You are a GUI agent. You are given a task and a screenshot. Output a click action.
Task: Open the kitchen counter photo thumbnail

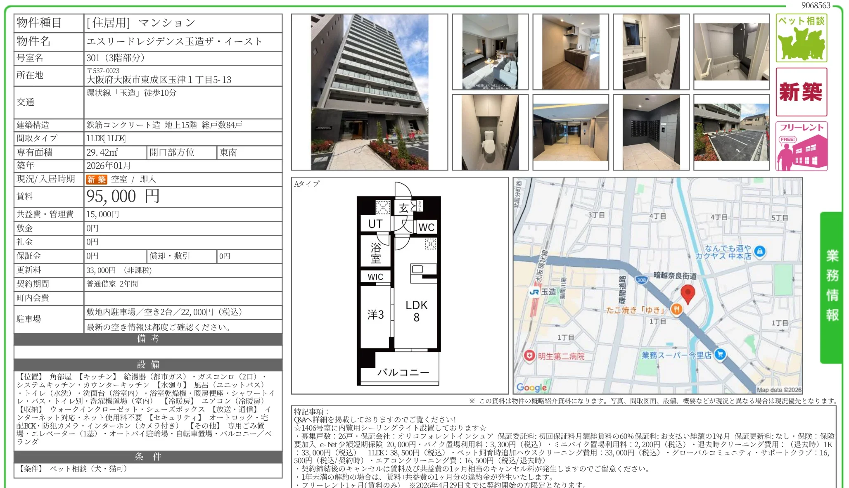(x=570, y=52)
